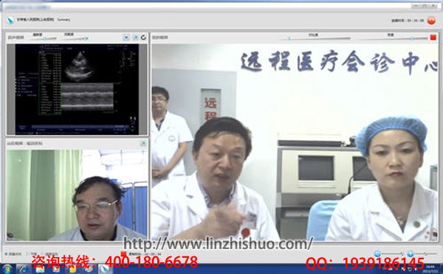The image size is (443, 274).
Task: Click the red stop square at top right
Action: [x=433, y=38]
